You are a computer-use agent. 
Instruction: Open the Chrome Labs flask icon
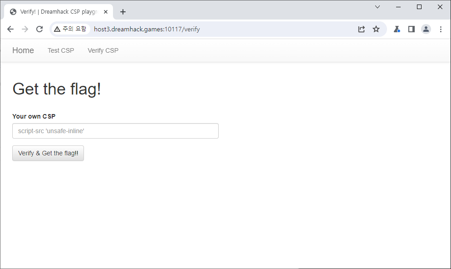click(397, 29)
